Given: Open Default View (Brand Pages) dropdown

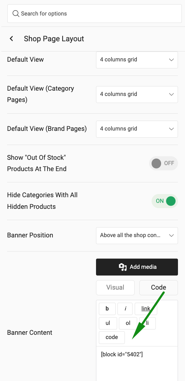Looking at the screenshot, I should click(x=137, y=129).
